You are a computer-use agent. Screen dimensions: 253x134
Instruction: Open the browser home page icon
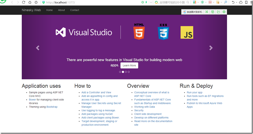(30, 2)
